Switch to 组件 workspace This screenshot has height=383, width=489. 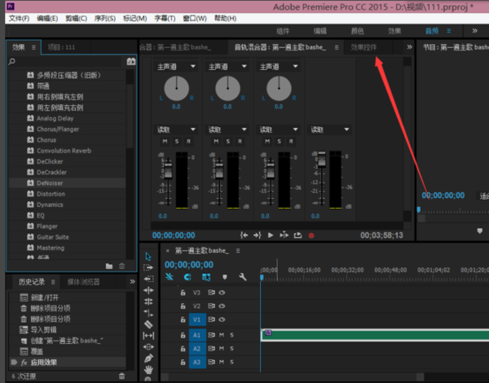point(283,31)
